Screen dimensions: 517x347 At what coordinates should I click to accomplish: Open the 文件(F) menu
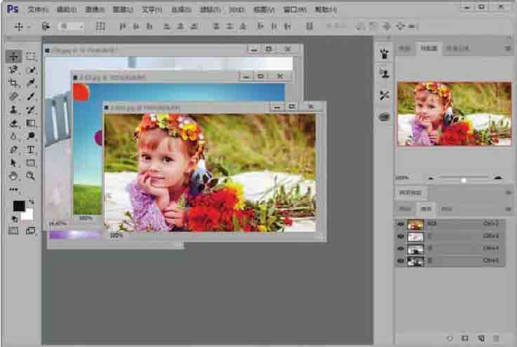[x=38, y=10]
